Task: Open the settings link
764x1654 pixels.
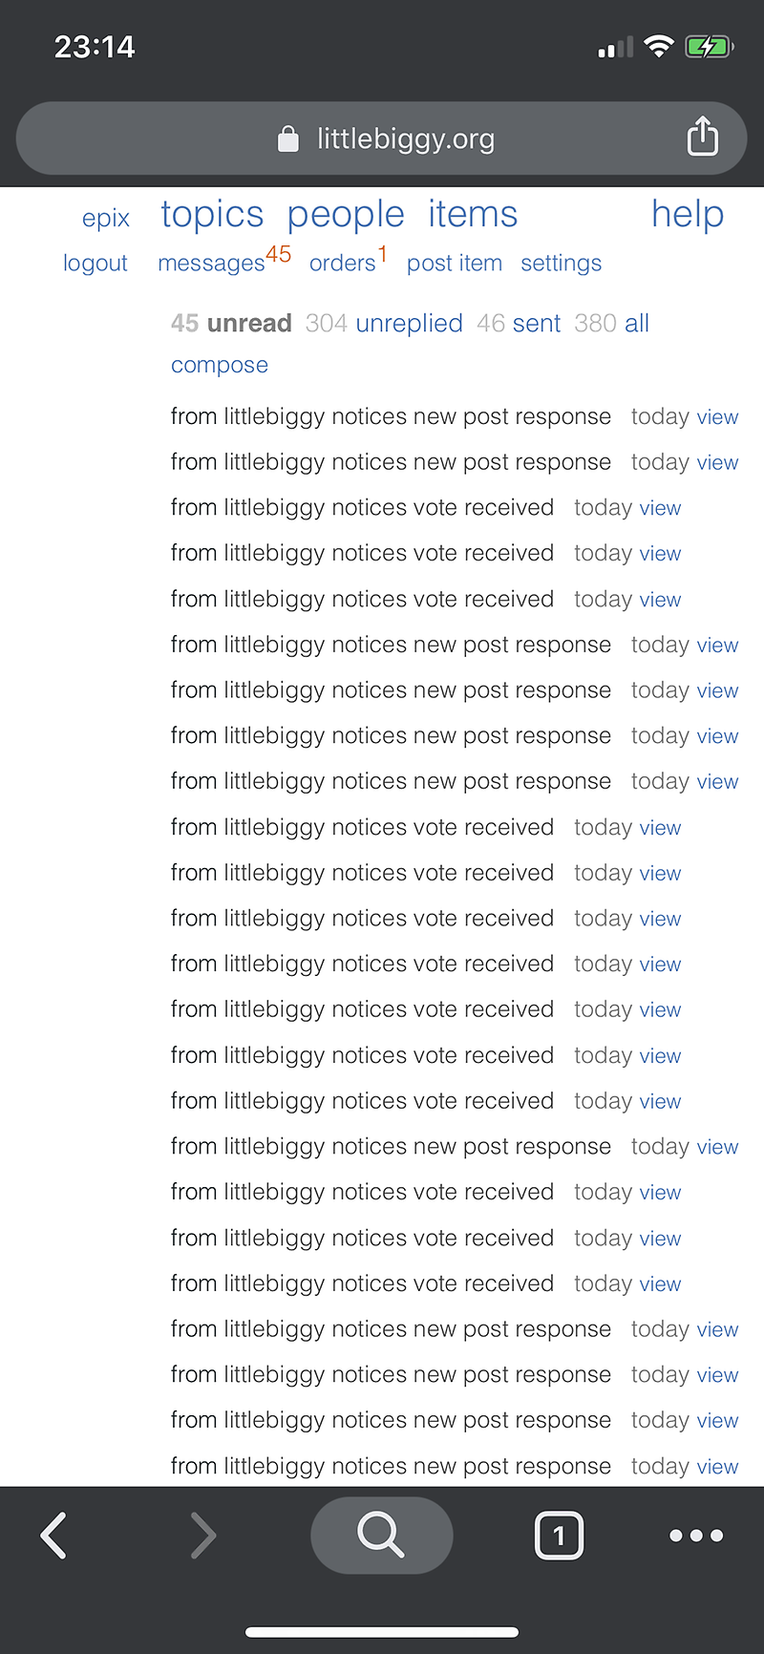Action: coord(562,264)
